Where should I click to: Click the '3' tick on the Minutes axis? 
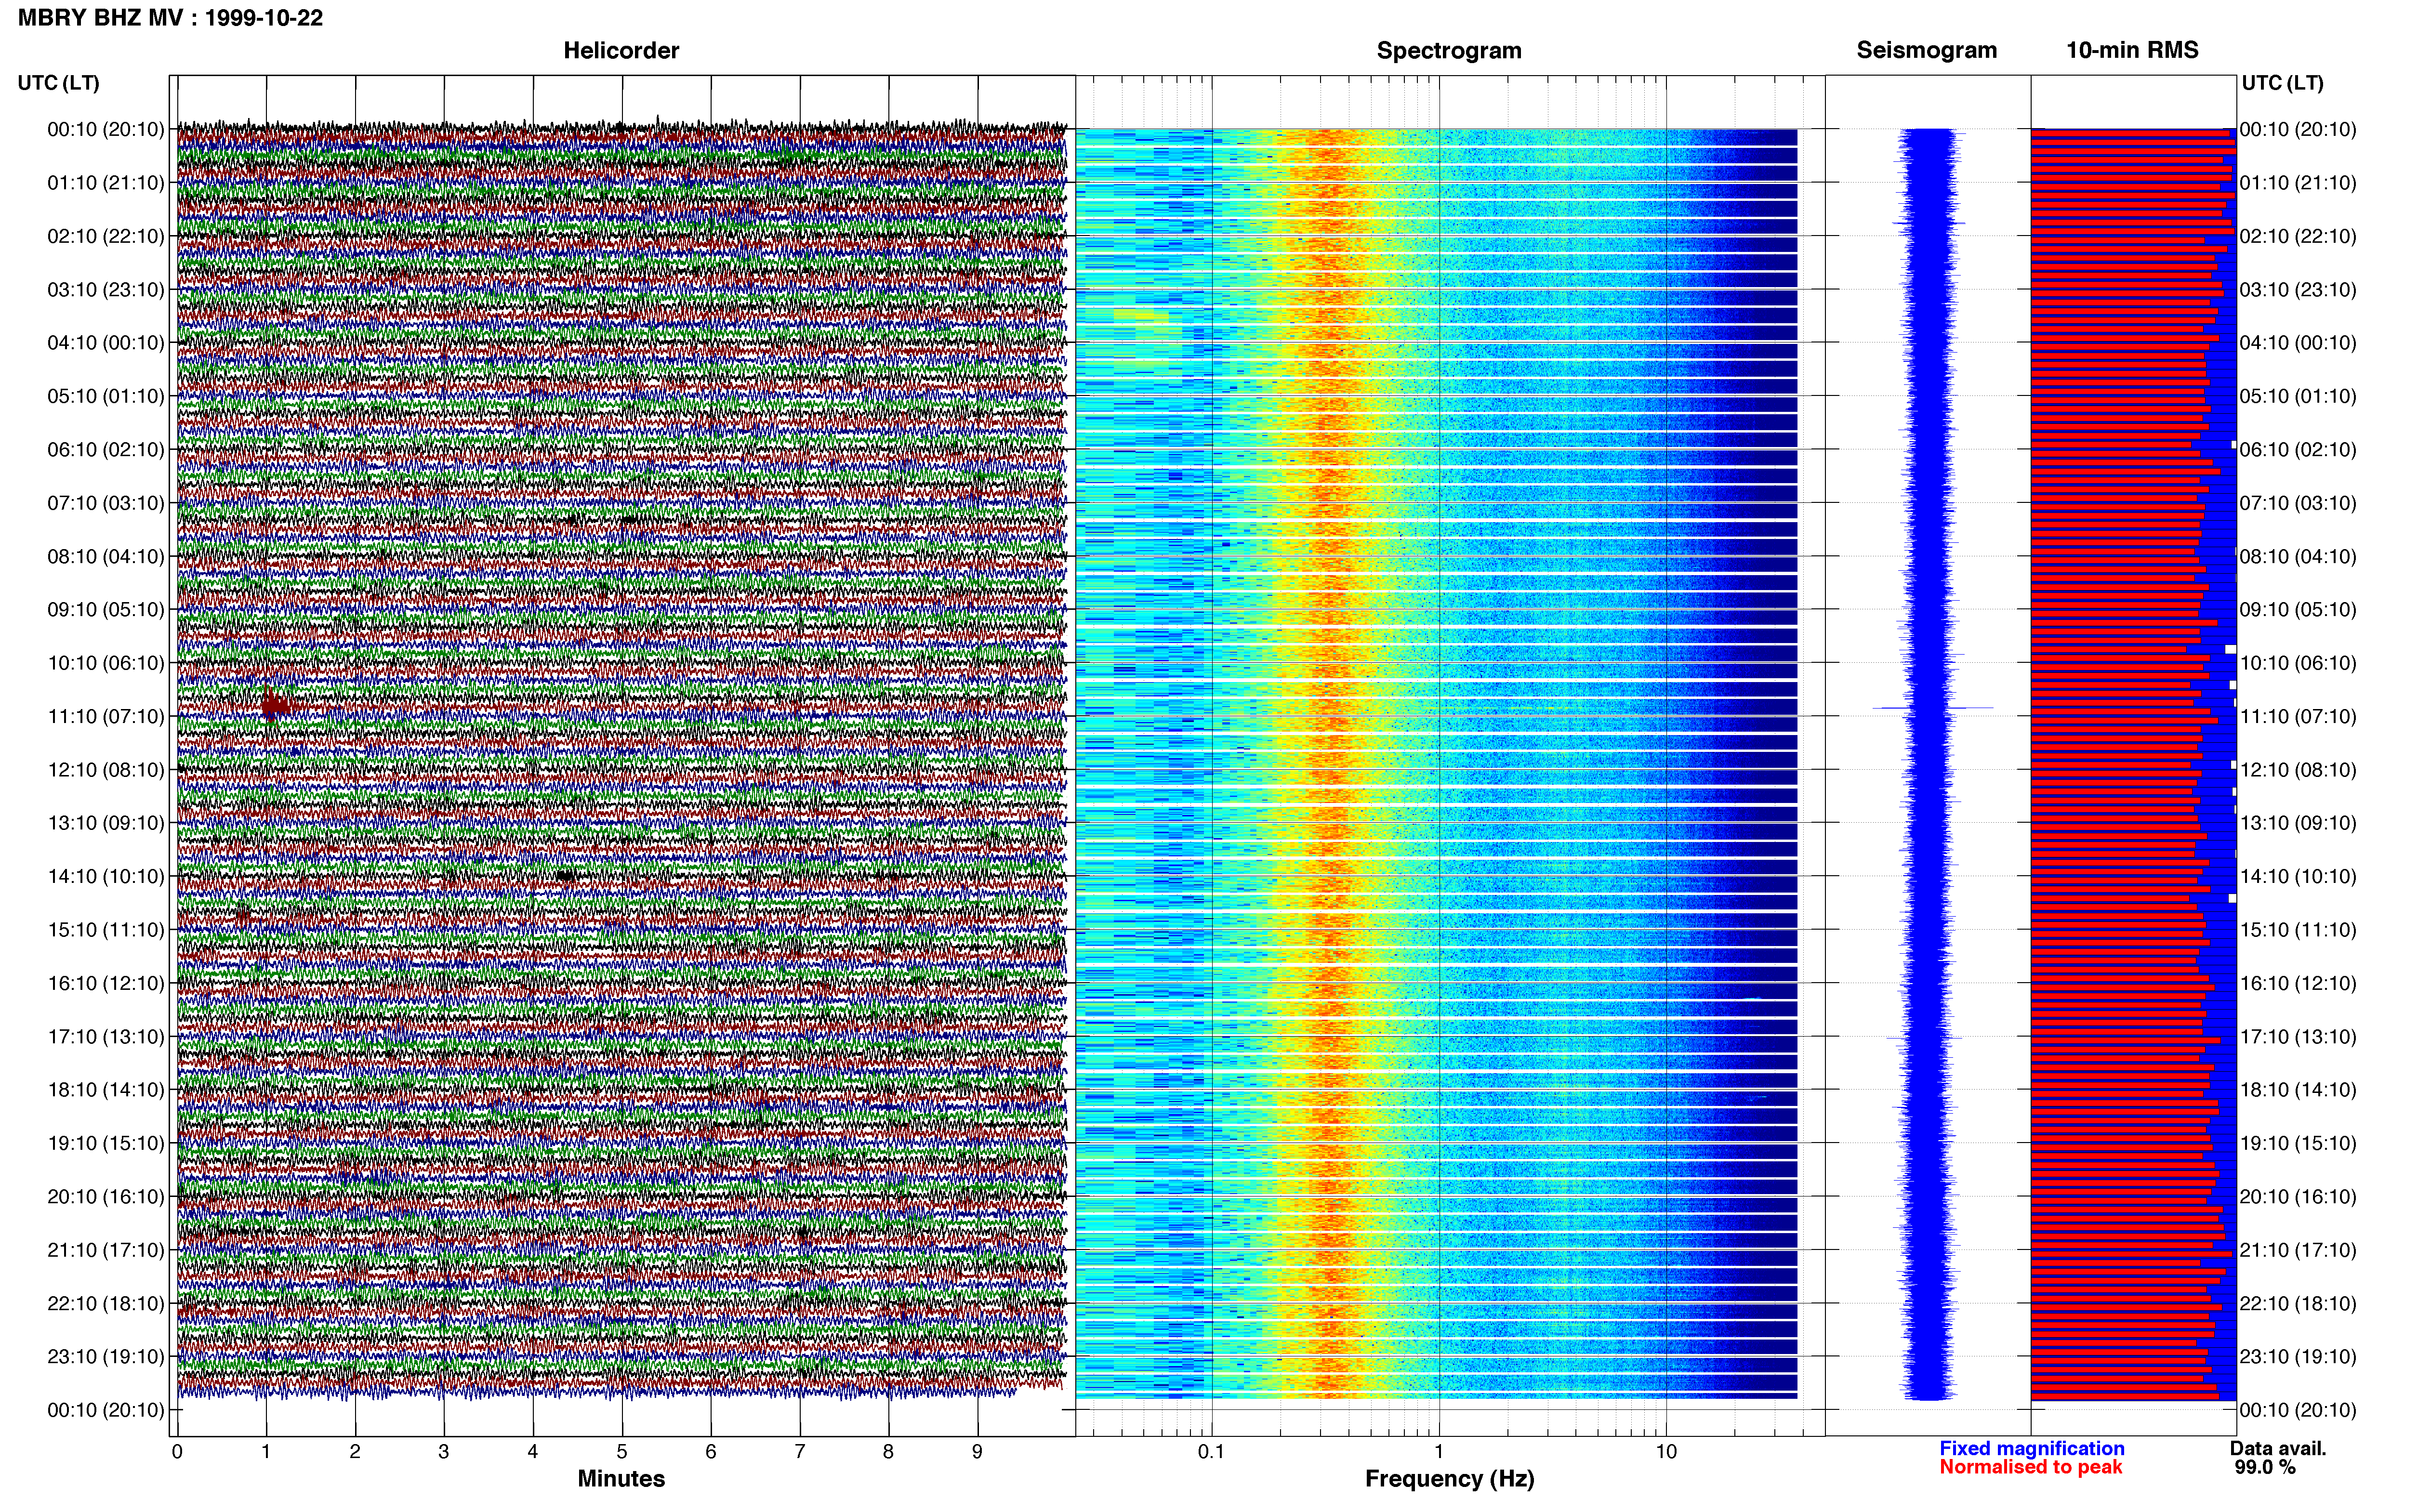[x=444, y=1451]
